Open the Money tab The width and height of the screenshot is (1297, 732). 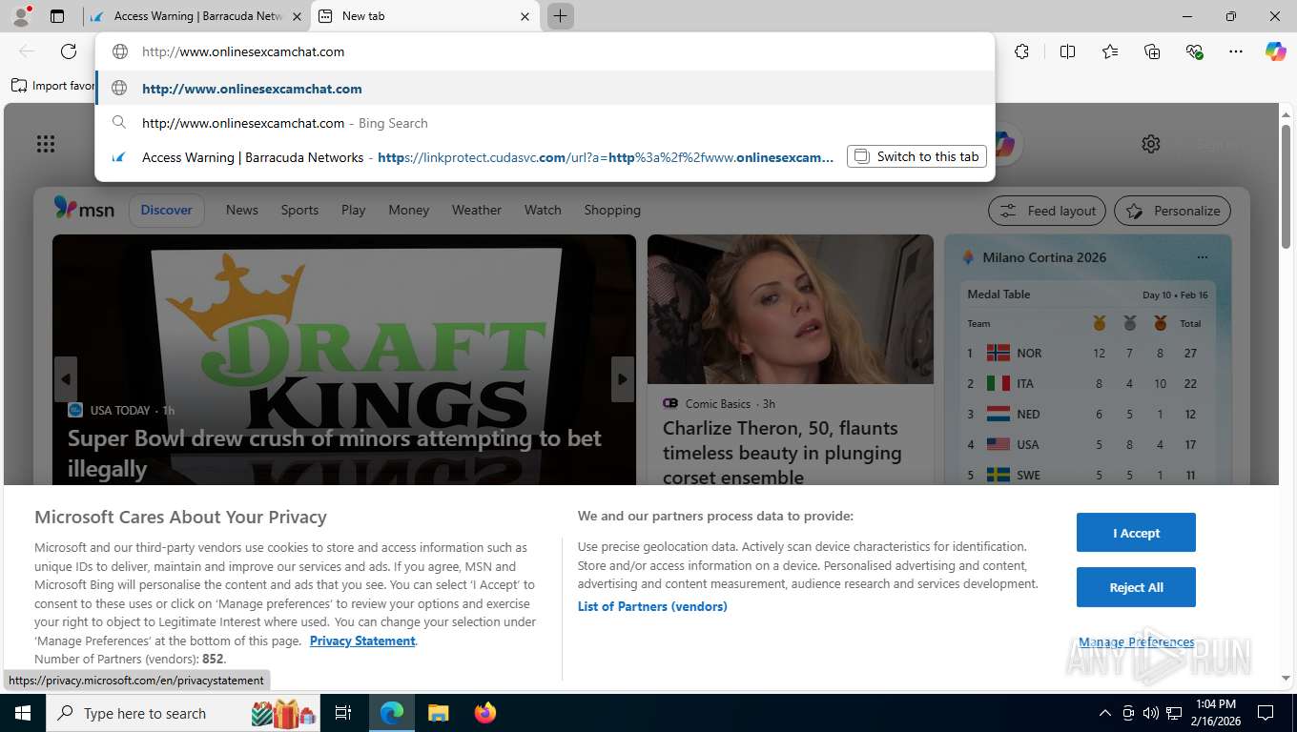point(409,210)
